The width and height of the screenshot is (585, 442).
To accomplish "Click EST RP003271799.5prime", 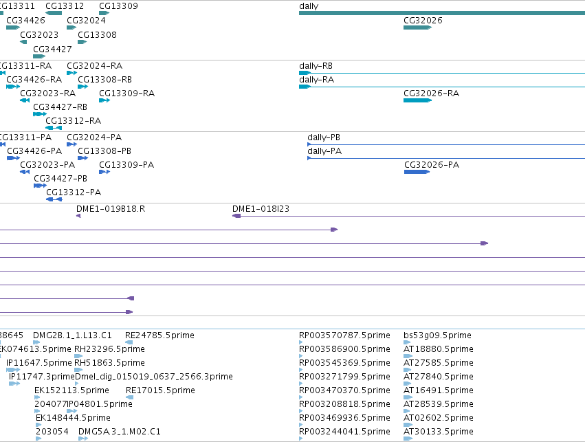I will click(x=300, y=384).
